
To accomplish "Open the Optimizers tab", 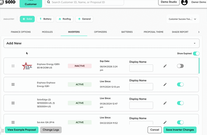I will pos(100,32).
